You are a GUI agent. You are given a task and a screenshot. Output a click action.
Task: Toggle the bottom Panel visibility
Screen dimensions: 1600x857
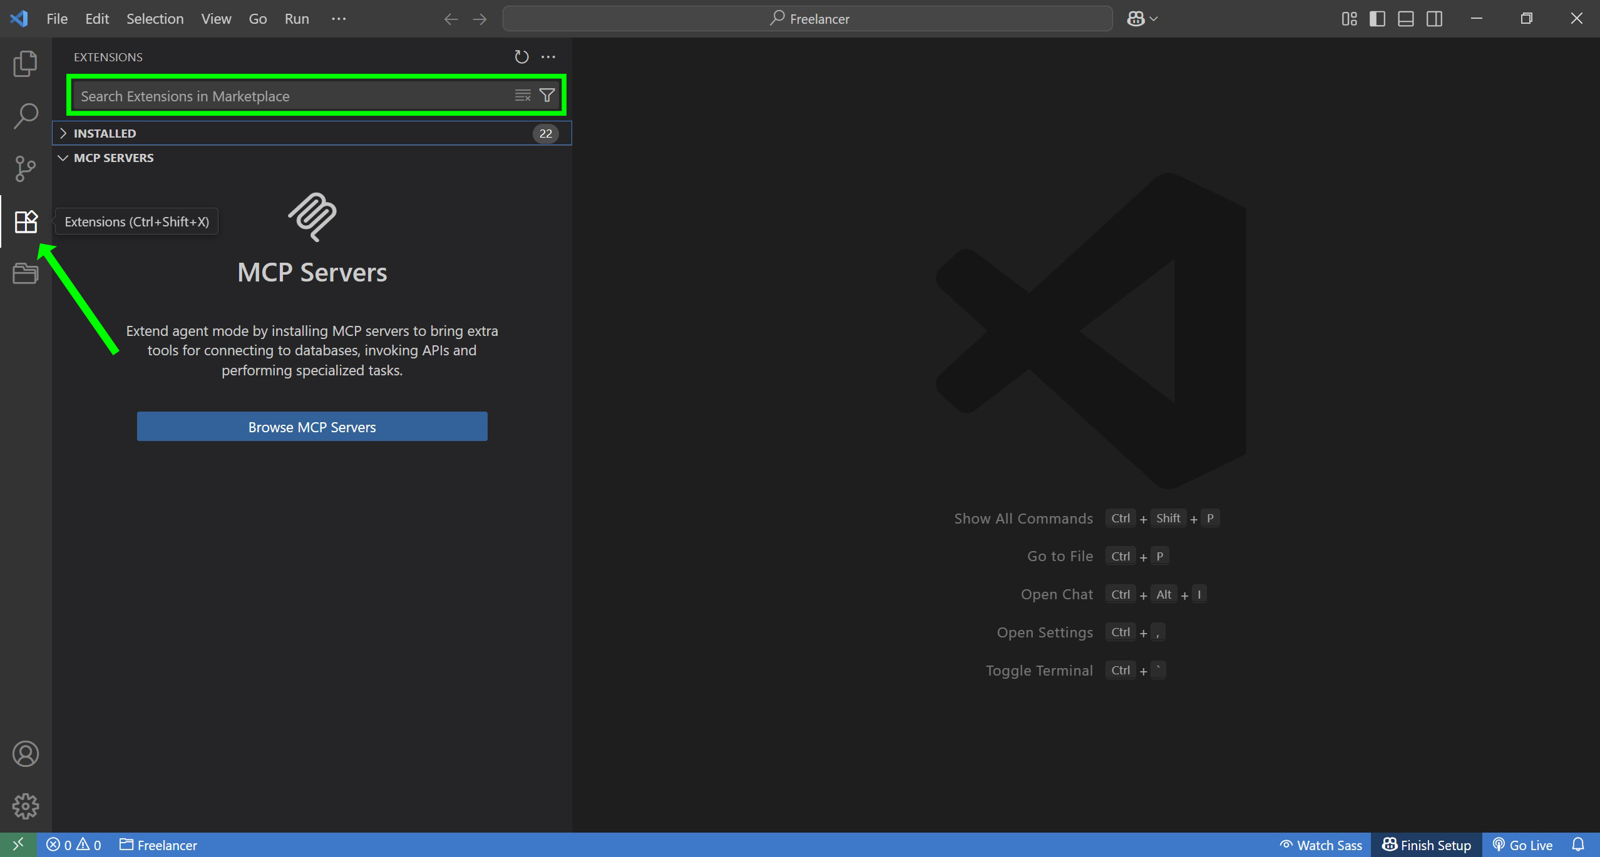(x=1406, y=19)
